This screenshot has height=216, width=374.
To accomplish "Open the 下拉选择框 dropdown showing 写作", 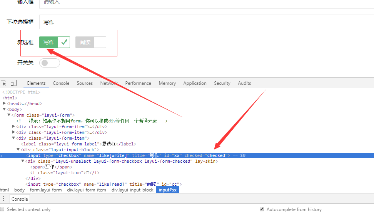I will (207, 22).
